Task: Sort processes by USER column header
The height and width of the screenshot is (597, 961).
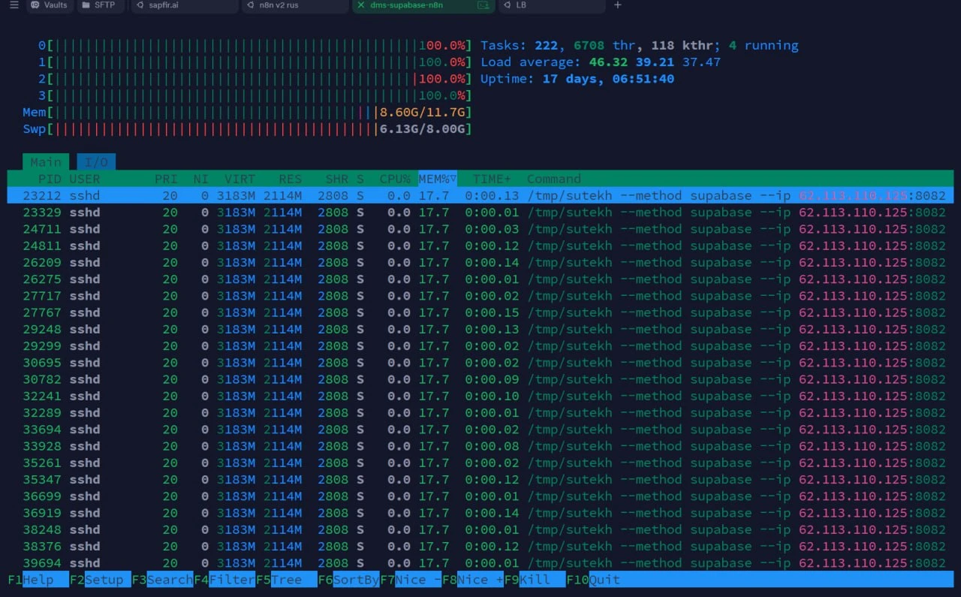Action: [x=85, y=179]
